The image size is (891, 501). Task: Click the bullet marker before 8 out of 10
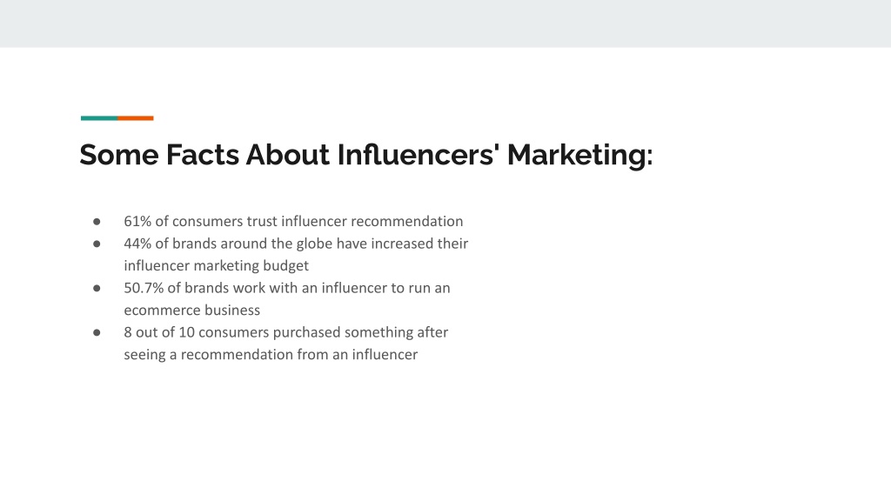coord(97,332)
